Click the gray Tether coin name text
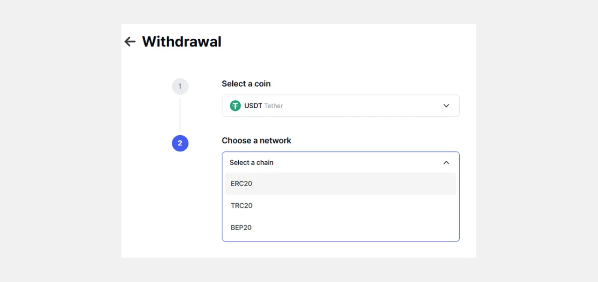Viewport: 598px width, 282px height. 274,106
